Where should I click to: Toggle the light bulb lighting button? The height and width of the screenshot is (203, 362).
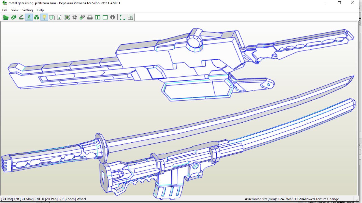(44, 17)
